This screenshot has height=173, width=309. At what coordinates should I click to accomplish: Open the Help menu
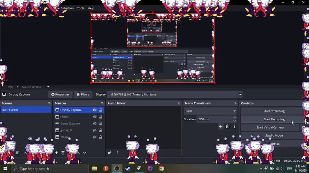click(91, 8)
